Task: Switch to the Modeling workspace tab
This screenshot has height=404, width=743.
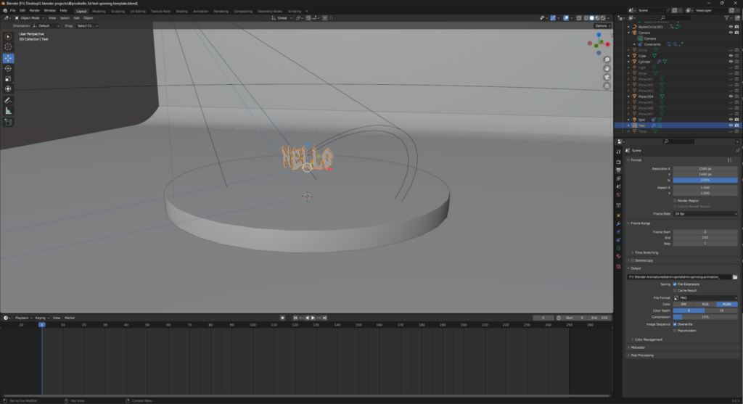Action: click(x=99, y=11)
